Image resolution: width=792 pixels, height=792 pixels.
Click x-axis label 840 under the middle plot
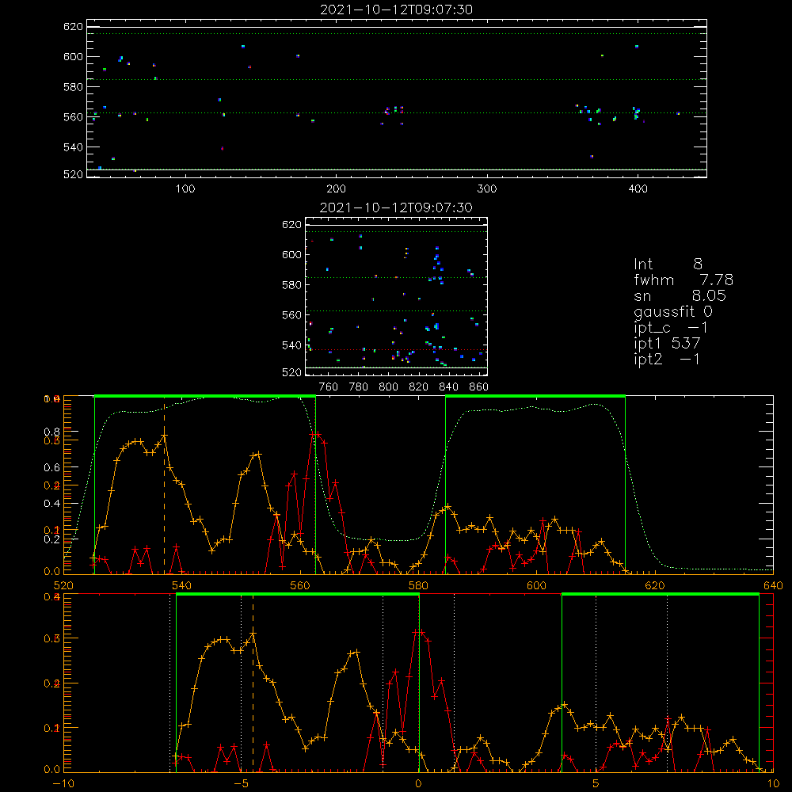pos(448,387)
